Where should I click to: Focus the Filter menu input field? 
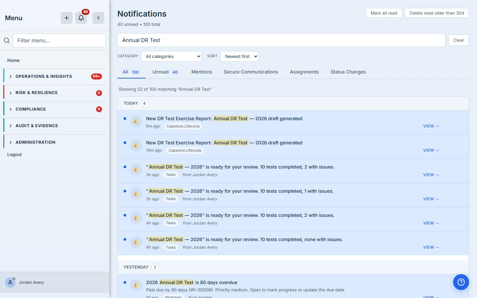[x=59, y=40]
